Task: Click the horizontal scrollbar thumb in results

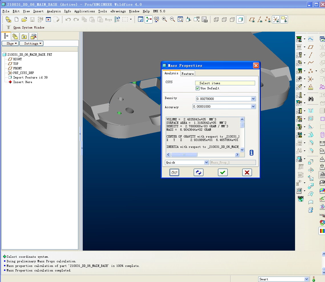Action: tap(184, 154)
